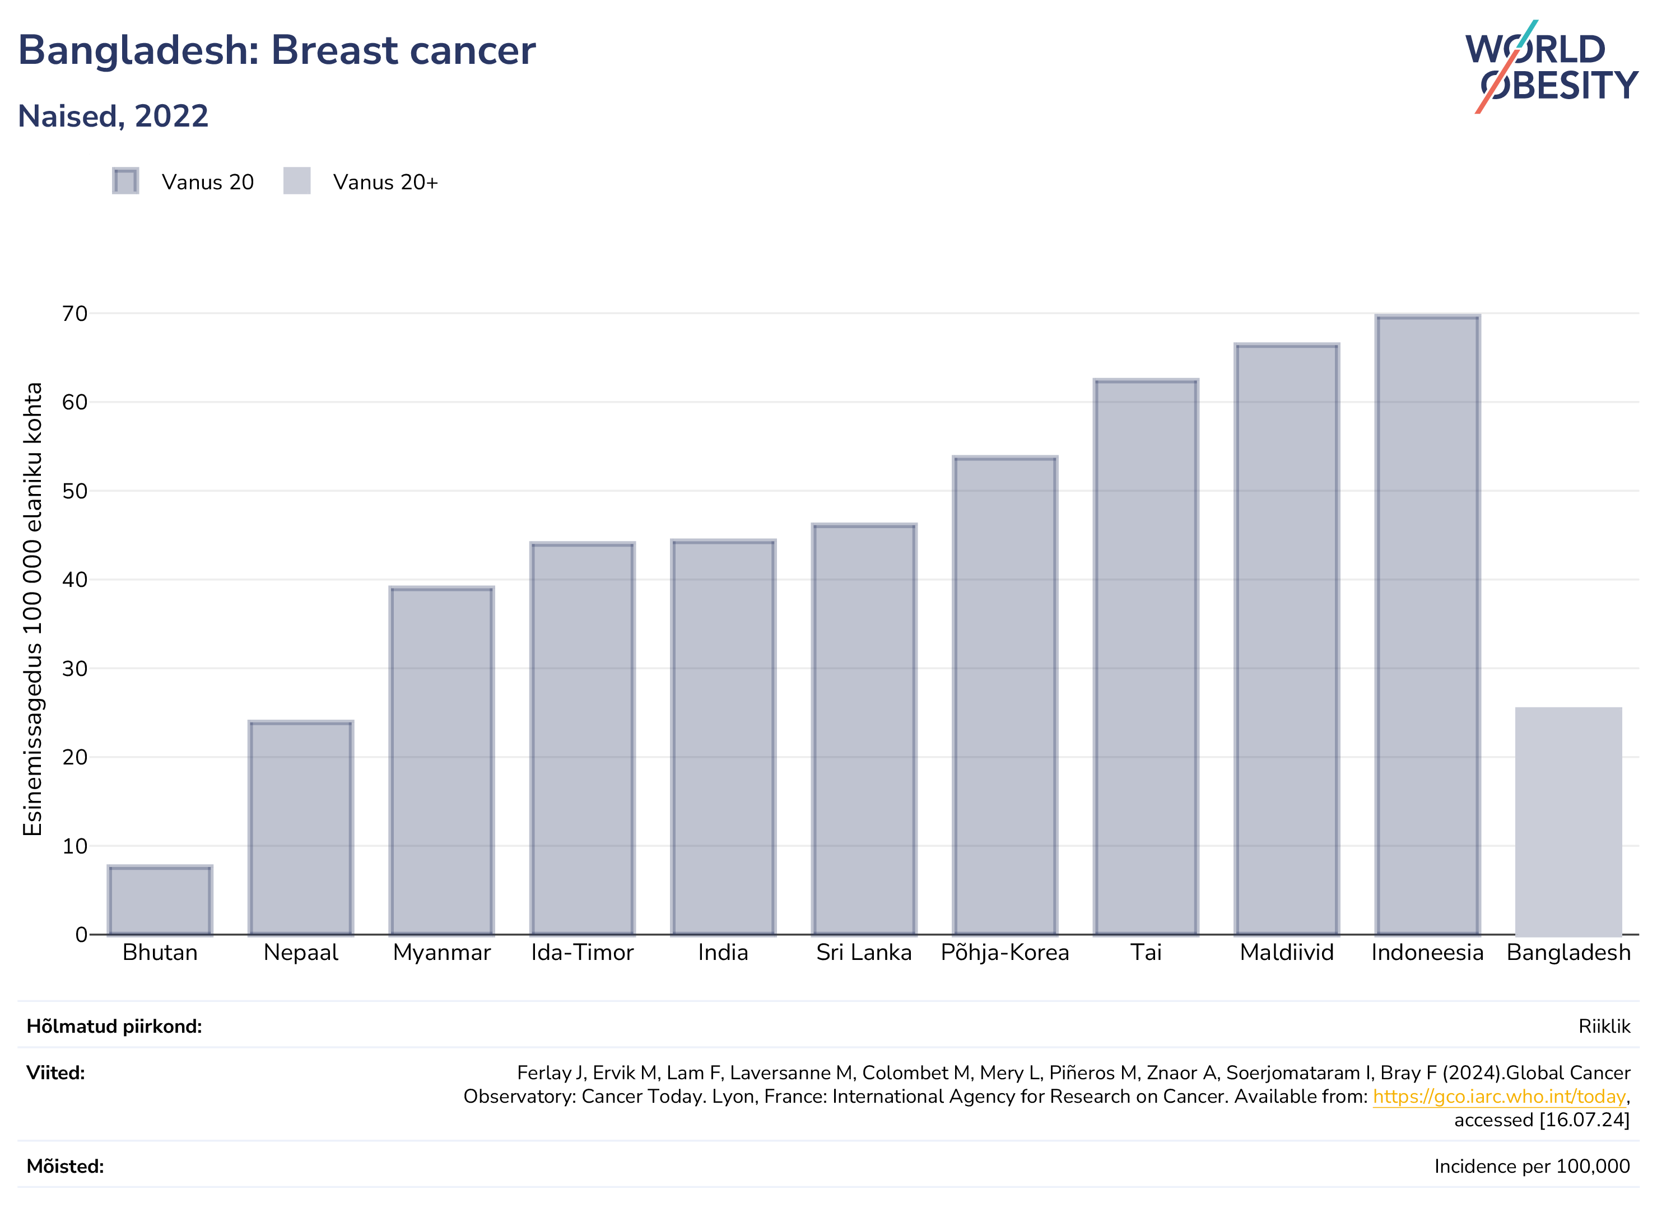Screen dimensions: 1657x1217
Task: Toggle the Vanus 20 legend swatch
Action: tap(125, 181)
